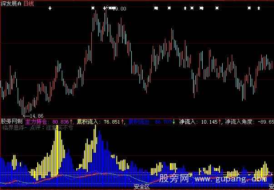
Task: Click red up arrow after 主力持仓 value
Action: 71,122
